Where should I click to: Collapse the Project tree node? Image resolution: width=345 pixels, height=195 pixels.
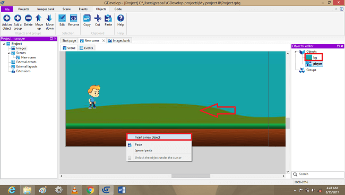click(4, 44)
